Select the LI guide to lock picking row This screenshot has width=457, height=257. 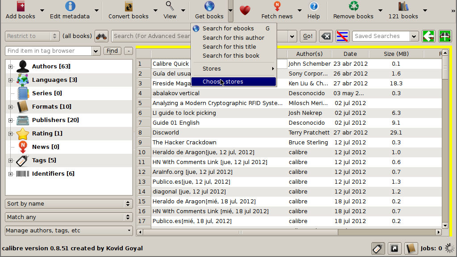click(289, 113)
